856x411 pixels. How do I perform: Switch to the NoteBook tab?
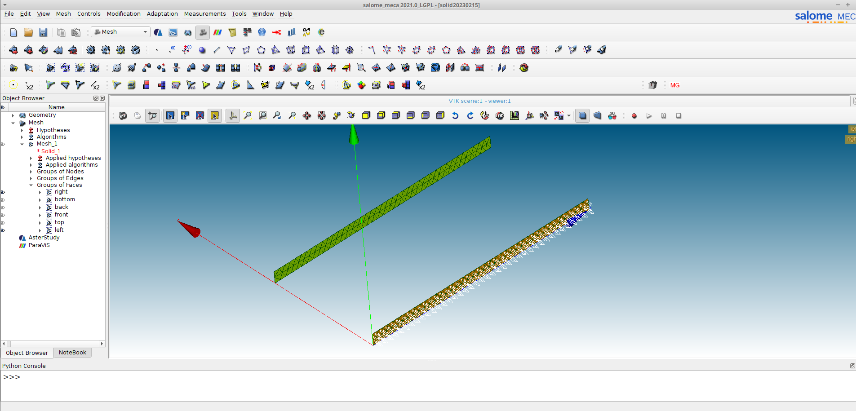tap(72, 353)
